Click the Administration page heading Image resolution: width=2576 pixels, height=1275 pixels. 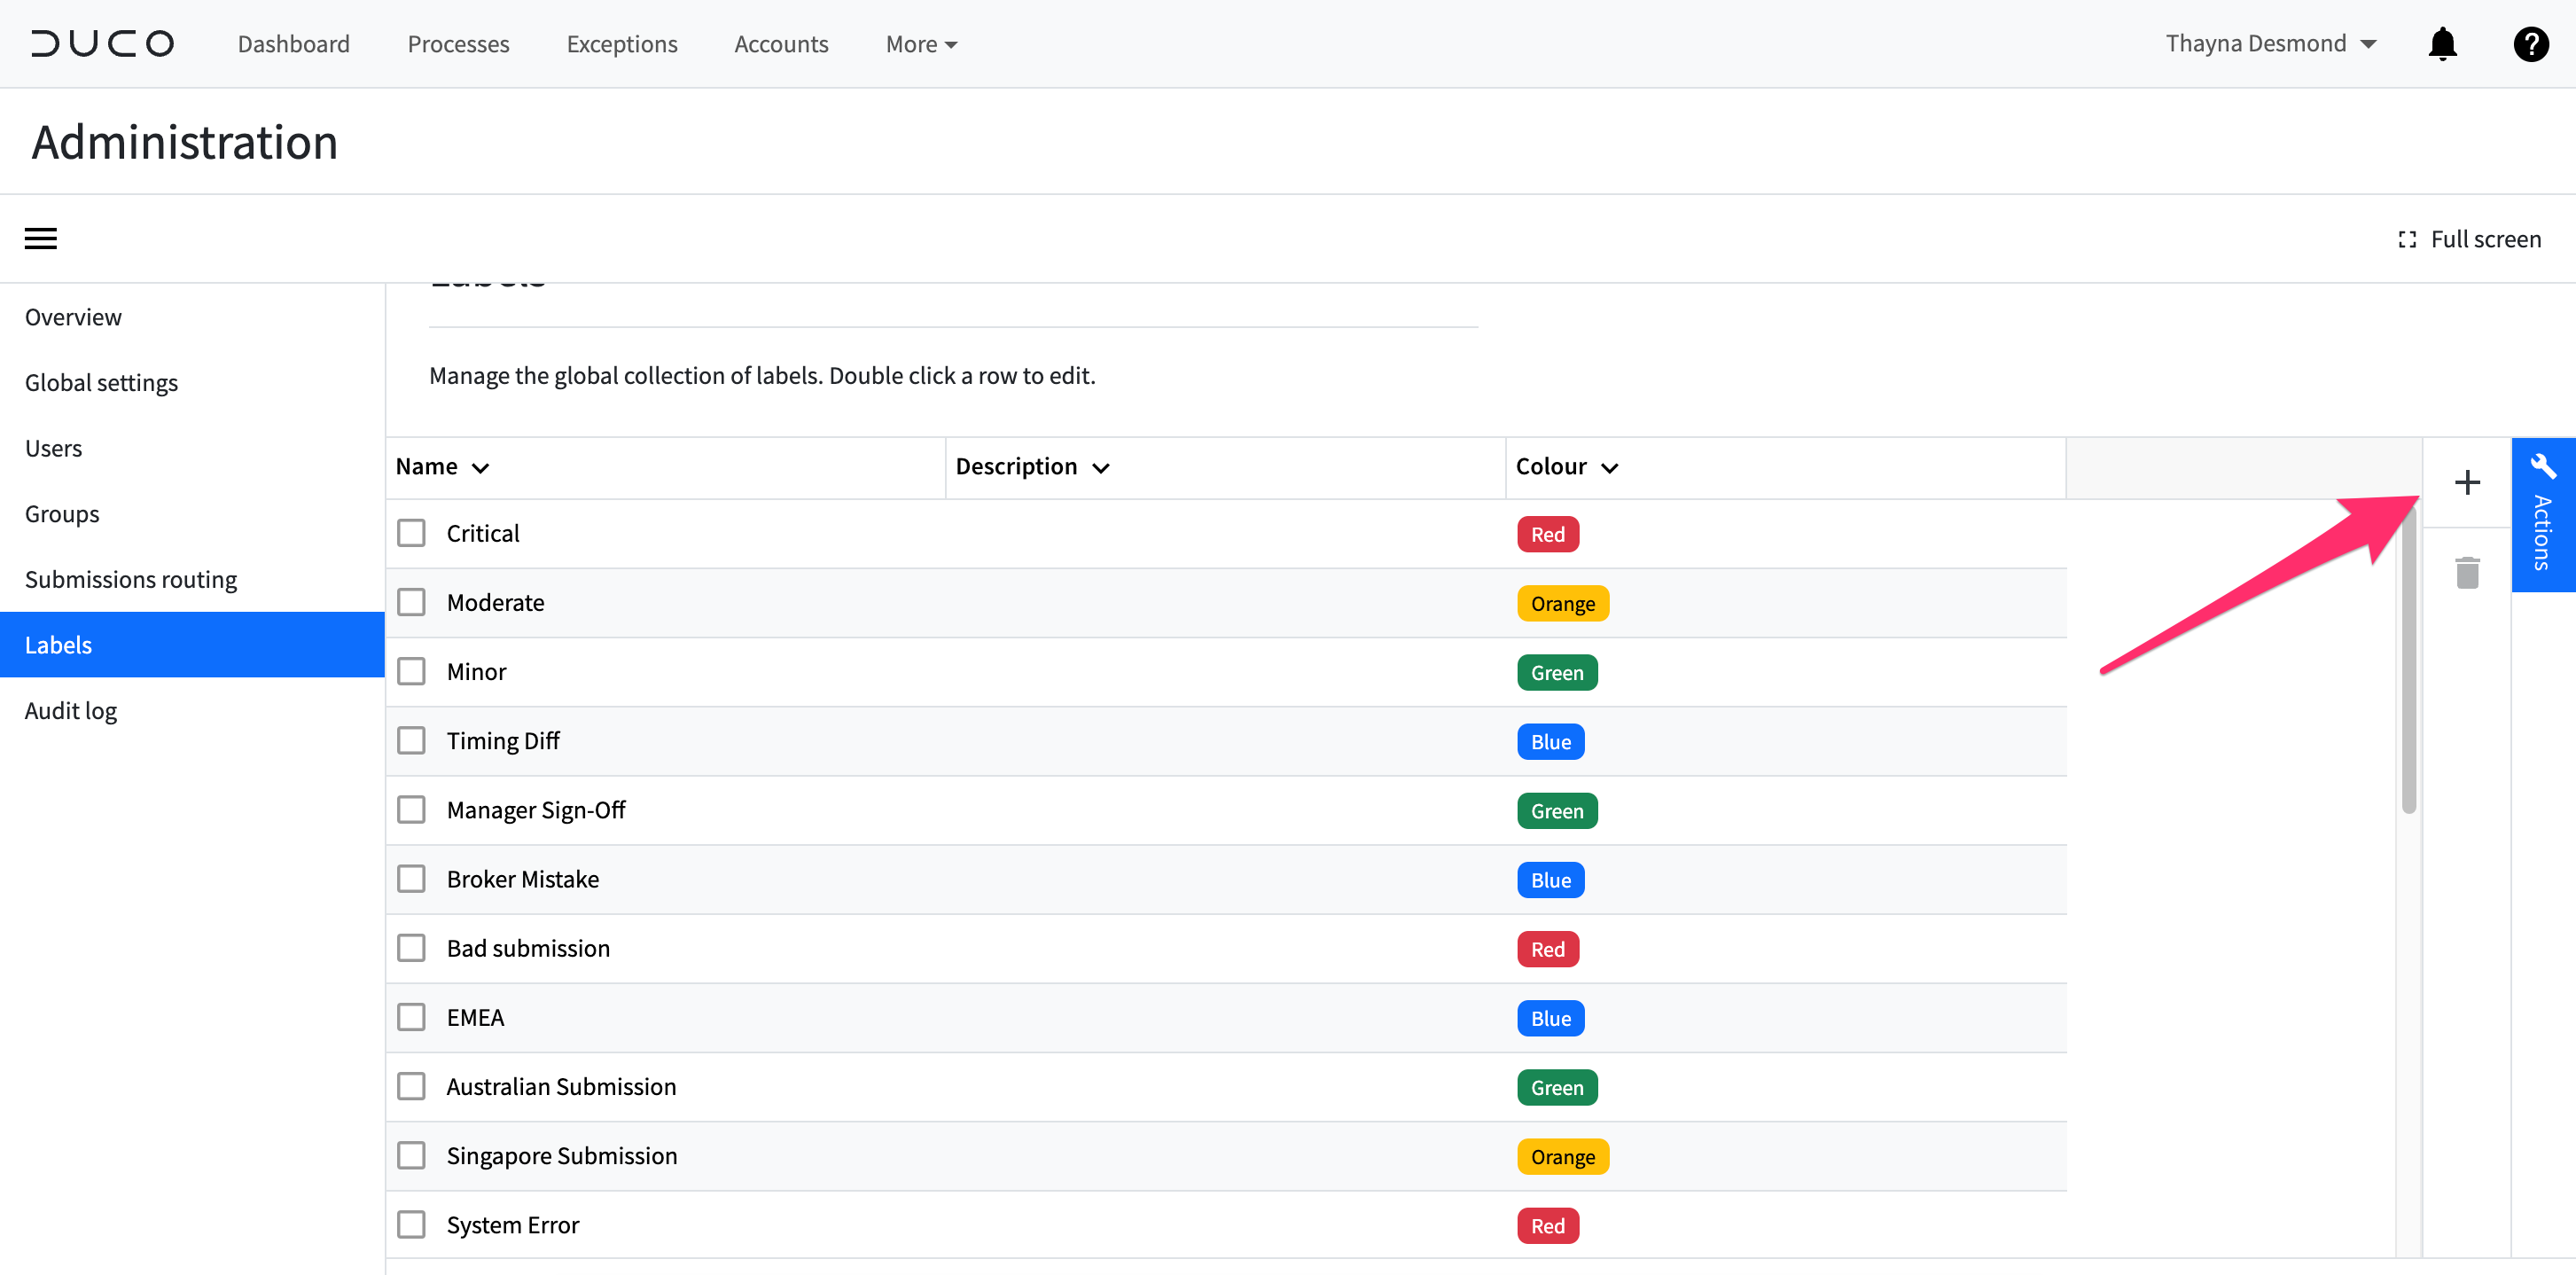[185, 142]
